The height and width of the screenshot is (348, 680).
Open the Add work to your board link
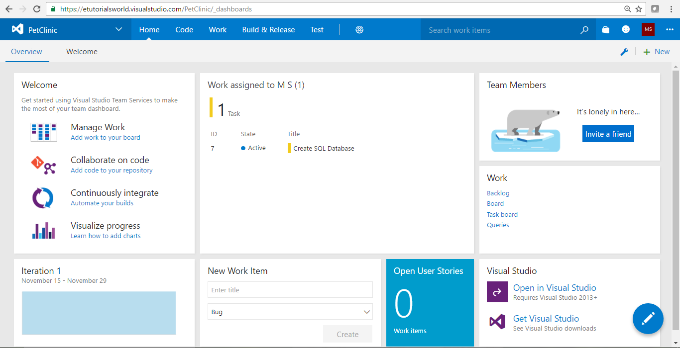[x=106, y=138]
